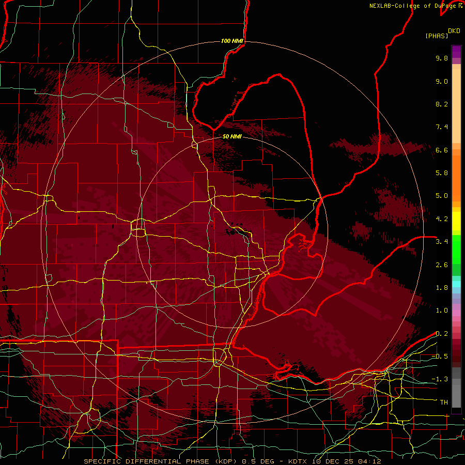This screenshot has height=465, width=465.
Task: Click the 5.0 value on the scale
Action: point(442,196)
